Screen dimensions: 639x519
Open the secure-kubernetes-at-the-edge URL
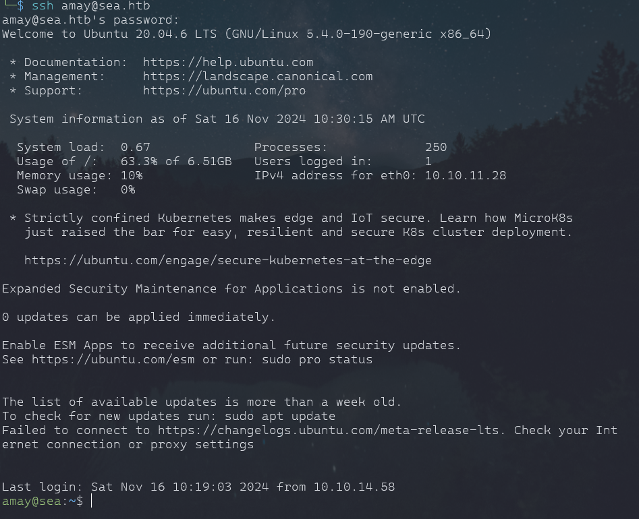228,260
